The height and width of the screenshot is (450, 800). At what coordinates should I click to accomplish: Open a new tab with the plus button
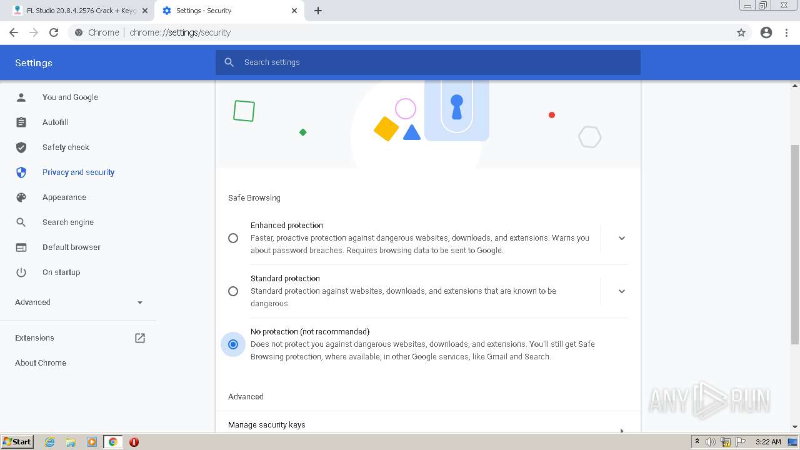[x=318, y=11]
